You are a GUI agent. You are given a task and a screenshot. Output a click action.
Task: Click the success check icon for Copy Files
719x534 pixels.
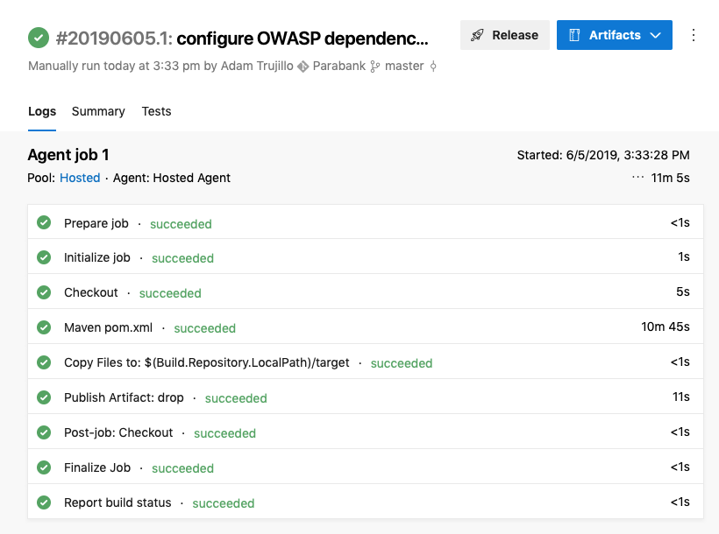(44, 362)
